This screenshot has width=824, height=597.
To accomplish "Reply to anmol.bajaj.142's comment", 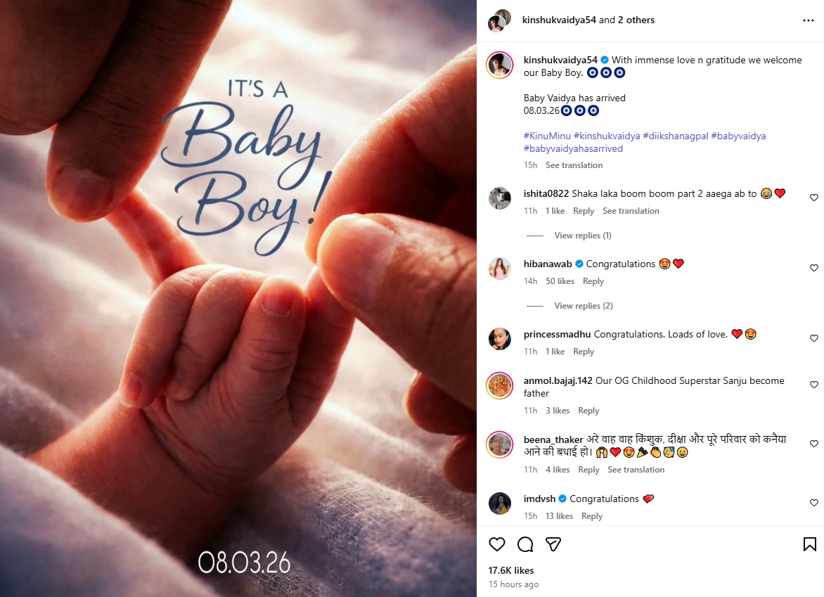I will pos(588,411).
